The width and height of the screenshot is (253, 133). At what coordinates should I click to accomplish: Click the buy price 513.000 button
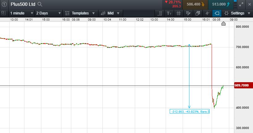[x=221, y=4]
